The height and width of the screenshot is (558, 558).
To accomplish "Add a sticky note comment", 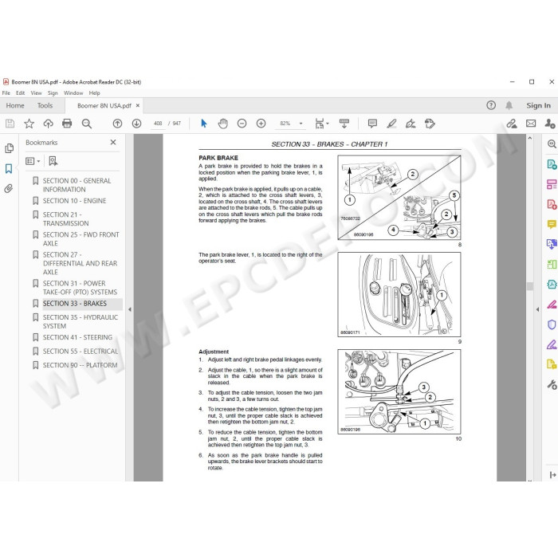I will [372, 124].
